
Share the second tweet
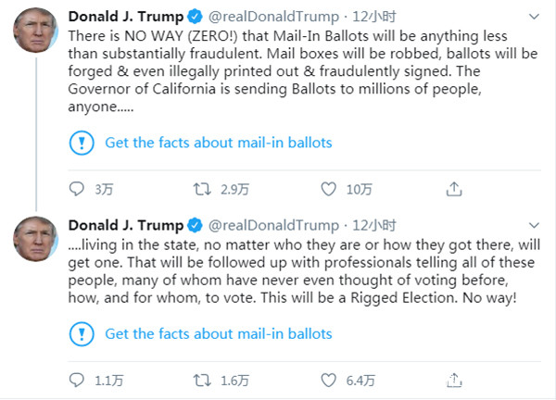453,379
